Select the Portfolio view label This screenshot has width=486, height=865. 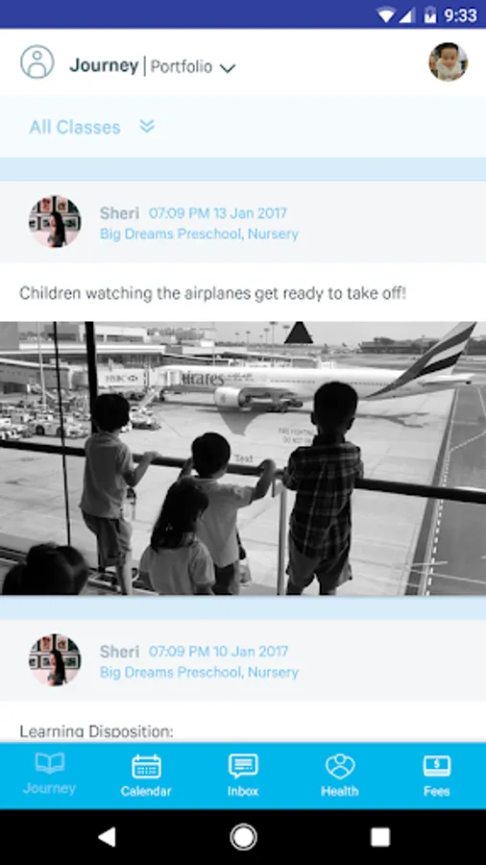click(182, 66)
